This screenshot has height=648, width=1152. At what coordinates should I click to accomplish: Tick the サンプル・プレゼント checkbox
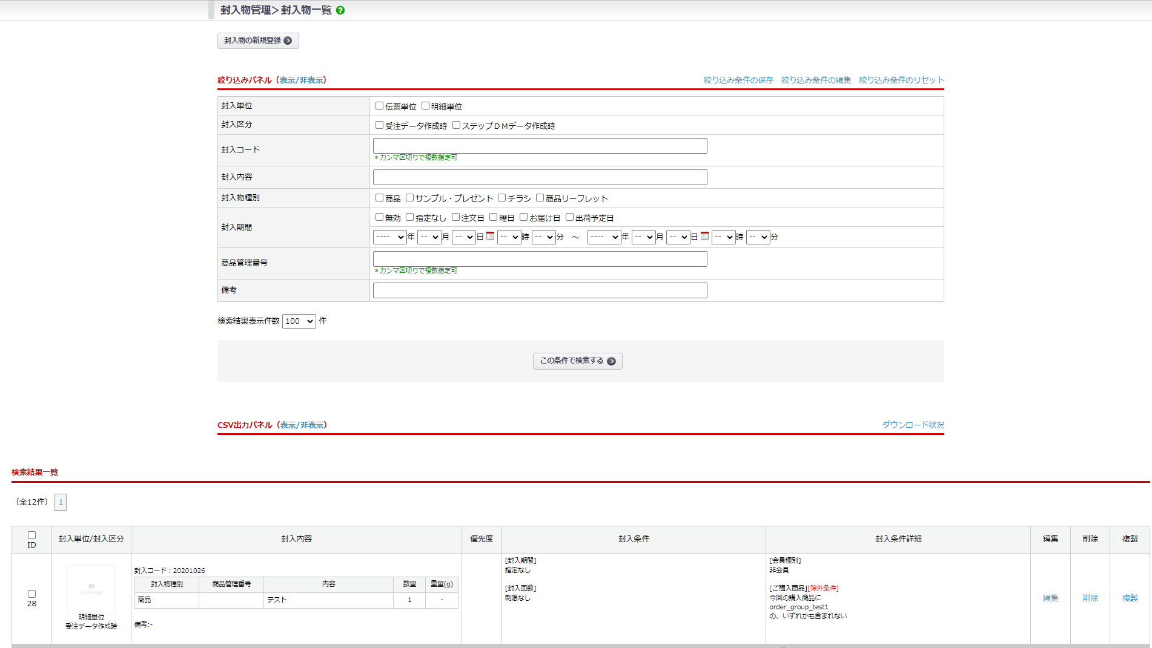409,198
